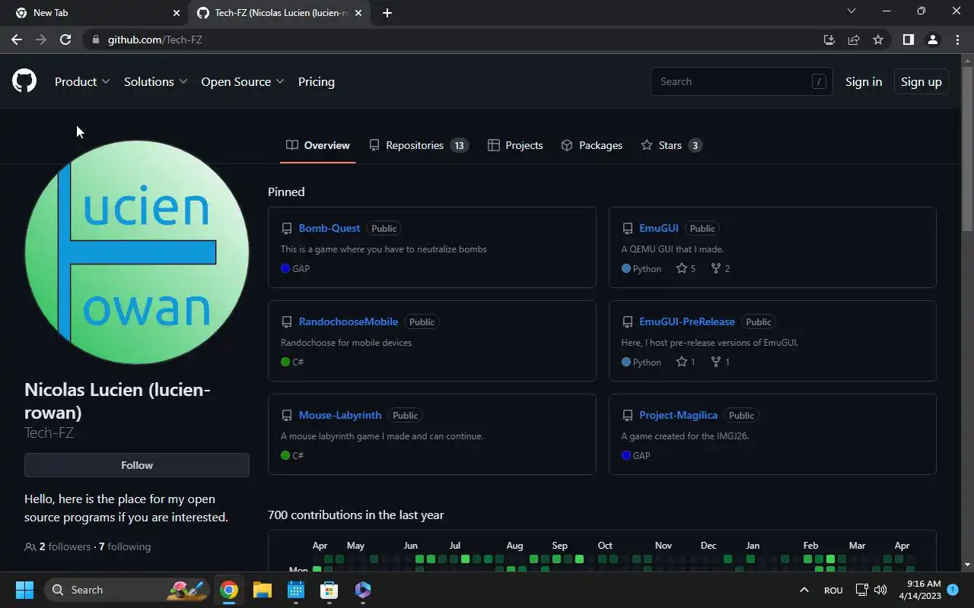The height and width of the screenshot is (608, 974).
Task: Click the taskbar Search box
Action: tap(126, 590)
